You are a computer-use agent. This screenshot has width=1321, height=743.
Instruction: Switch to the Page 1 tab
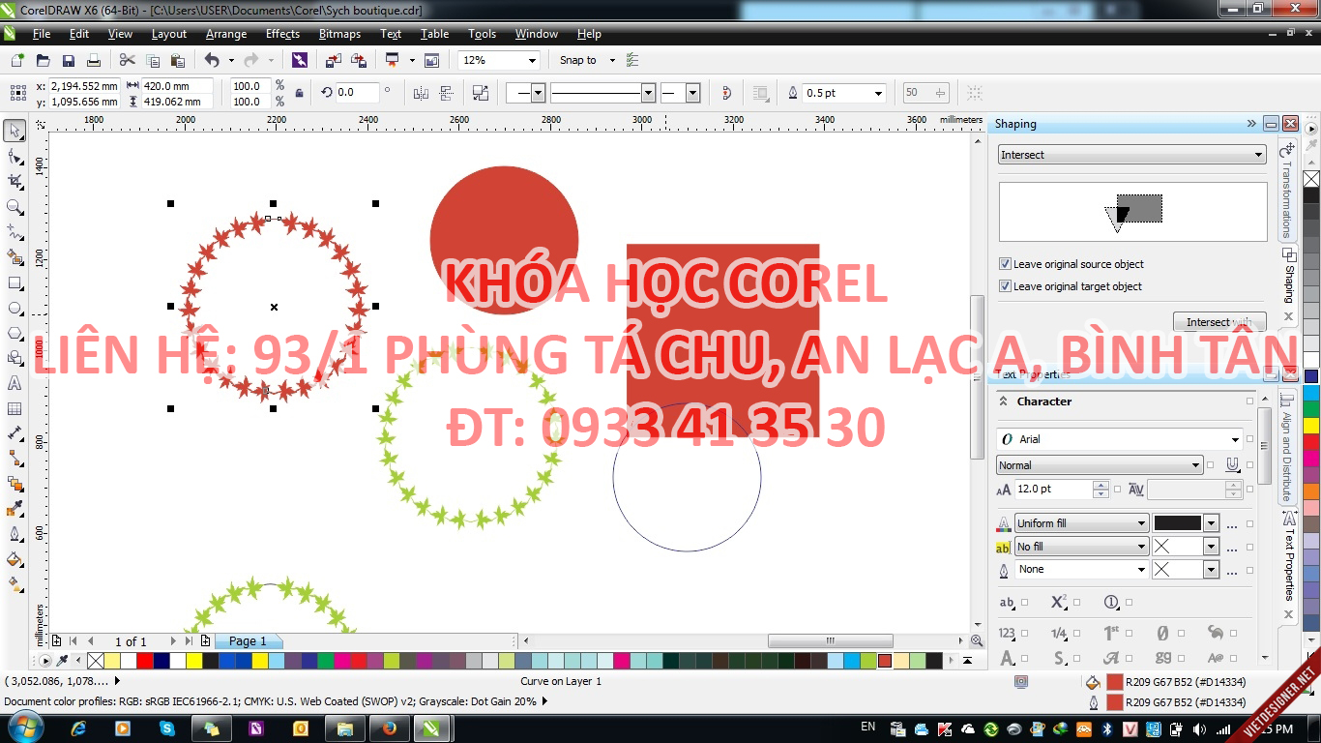pos(247,640)
